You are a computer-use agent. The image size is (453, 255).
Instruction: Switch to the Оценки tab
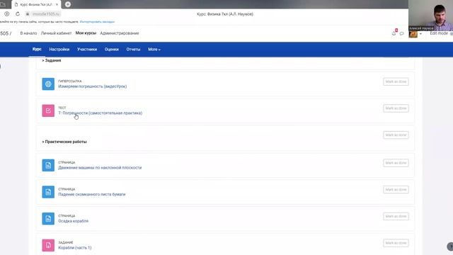tap(112, 50)
